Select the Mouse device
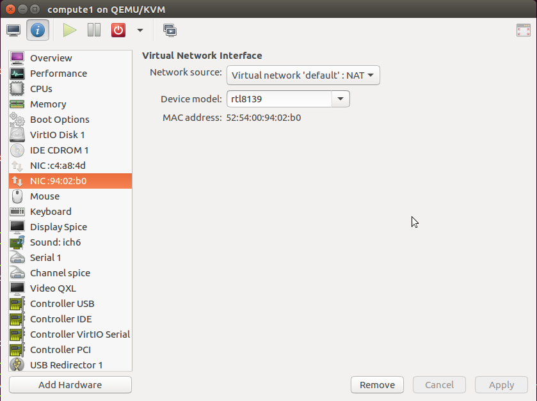Viewport: 537px width, 401px height. [x=70, y=196]
